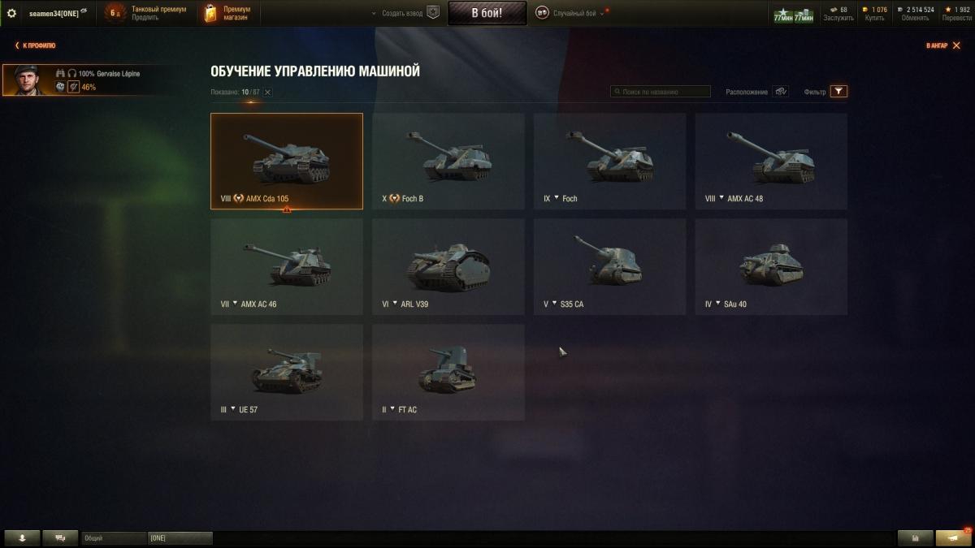
Task: Go back via К профилю link
Action: pyautogui.click(x=36, y=45)
